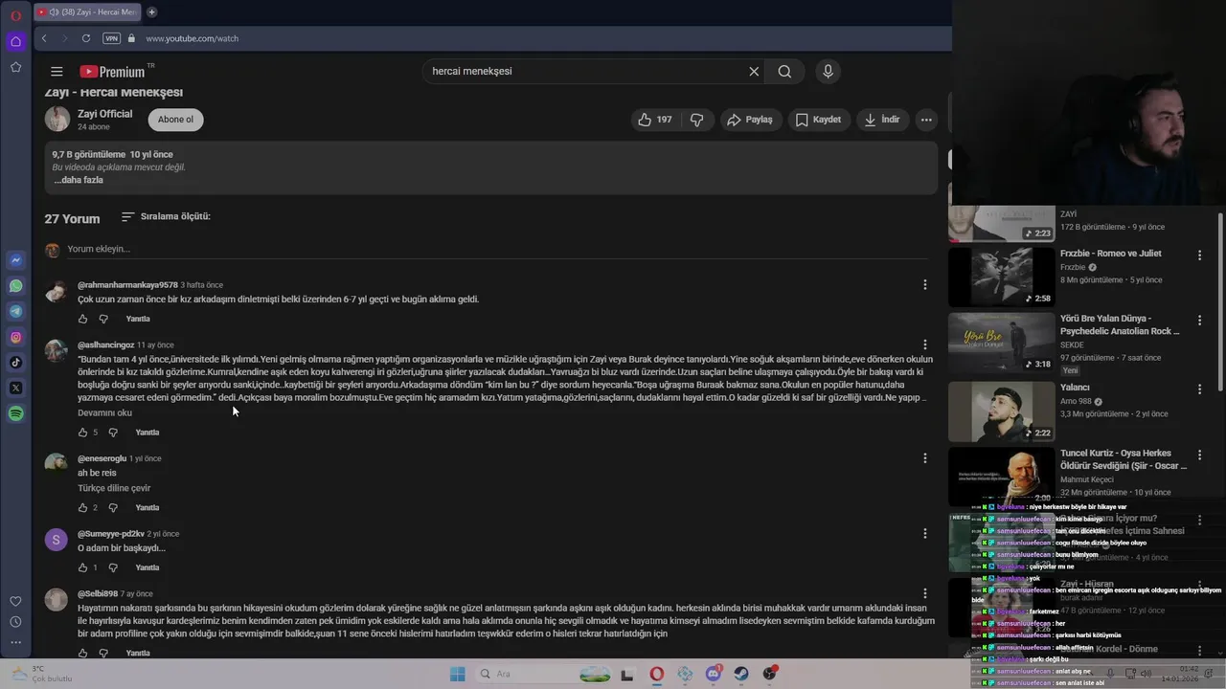The height and width of the screenshot is (689, 1226).
Task: Open options menu for @Sumeyye-pd2kv comment
Action: [x=924, y=533]
